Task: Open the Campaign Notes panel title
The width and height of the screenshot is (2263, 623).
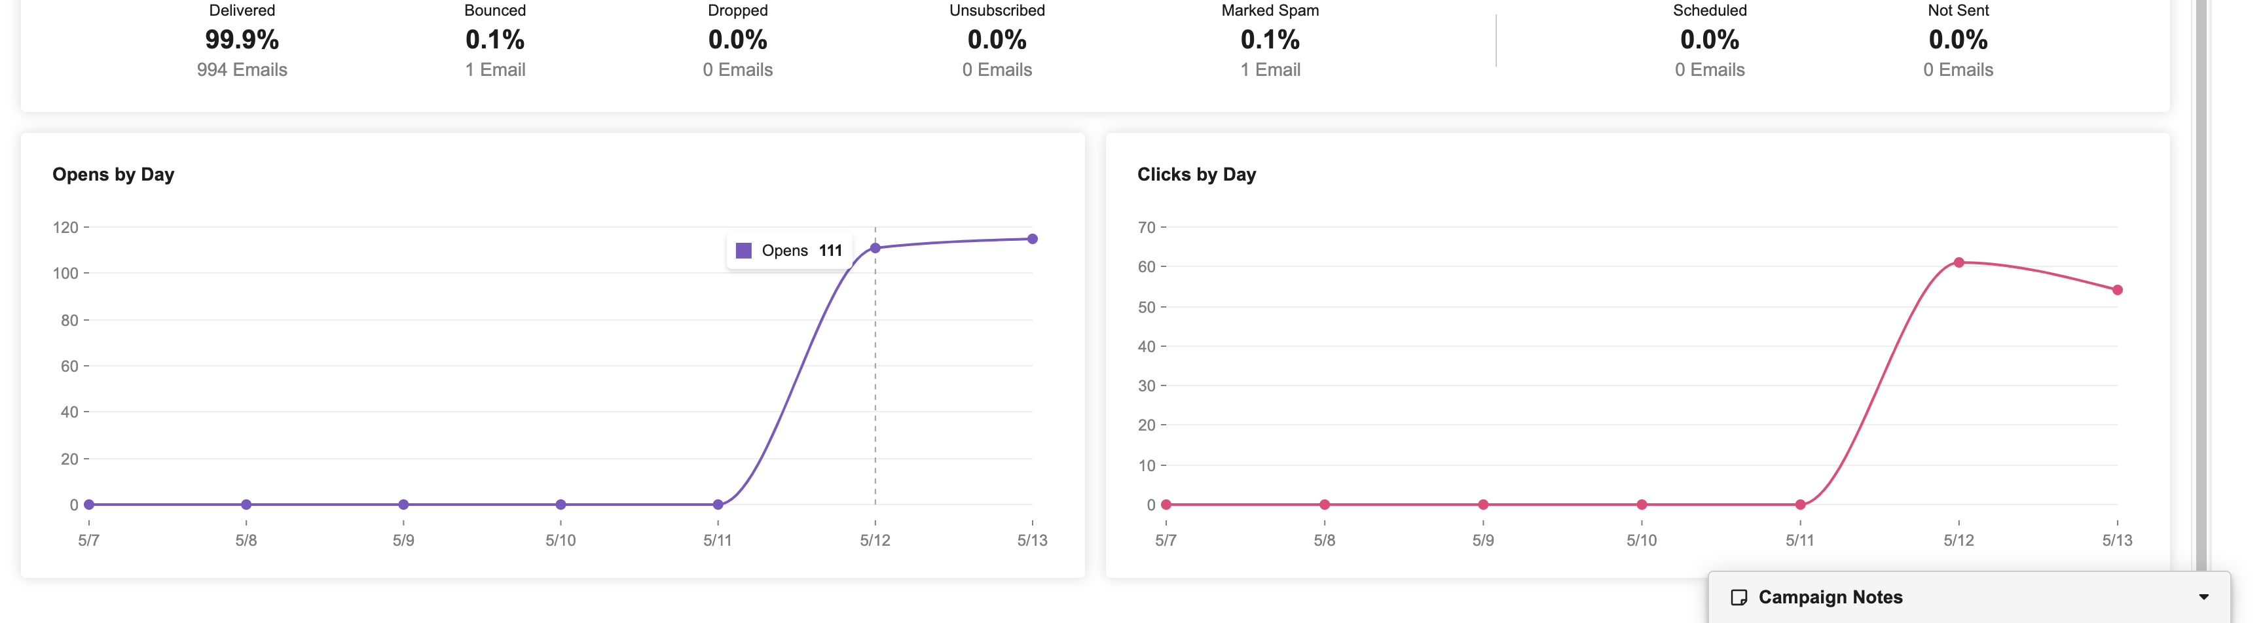Action: click(1830, 597)
